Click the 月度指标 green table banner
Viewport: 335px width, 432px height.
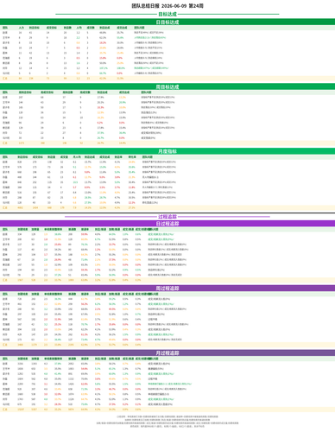(167, 151)
